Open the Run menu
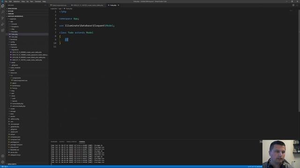This screenshot has height=168, width=300. point(31,1)
